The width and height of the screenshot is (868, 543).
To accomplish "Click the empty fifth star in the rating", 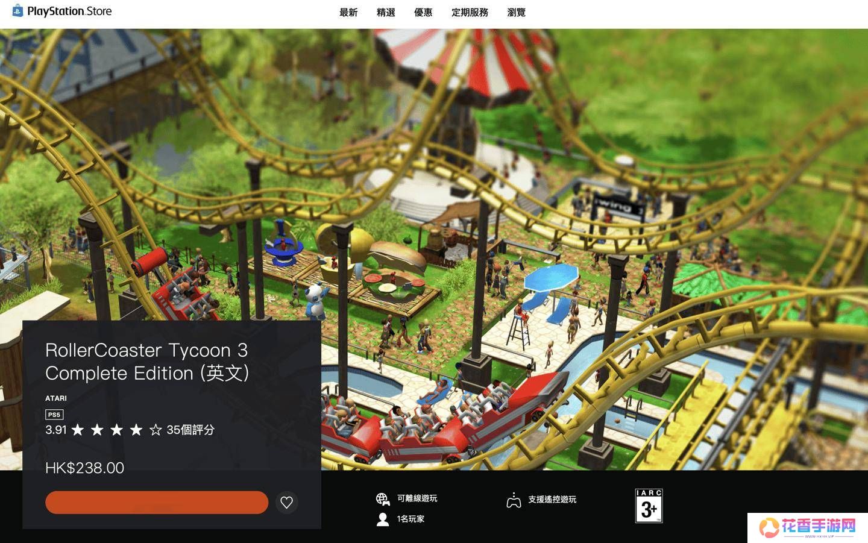I will point(156,430).
